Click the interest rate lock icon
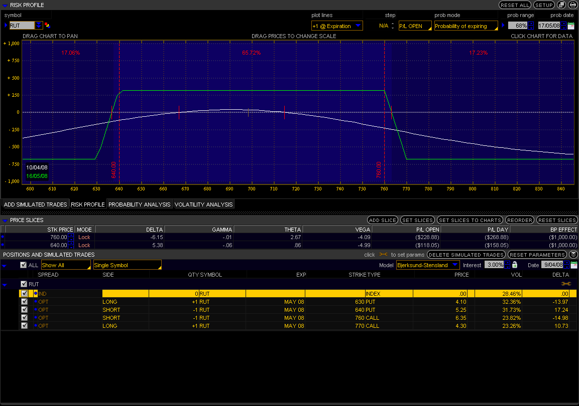Screen dimensions: 579x406 click(515, 265)
